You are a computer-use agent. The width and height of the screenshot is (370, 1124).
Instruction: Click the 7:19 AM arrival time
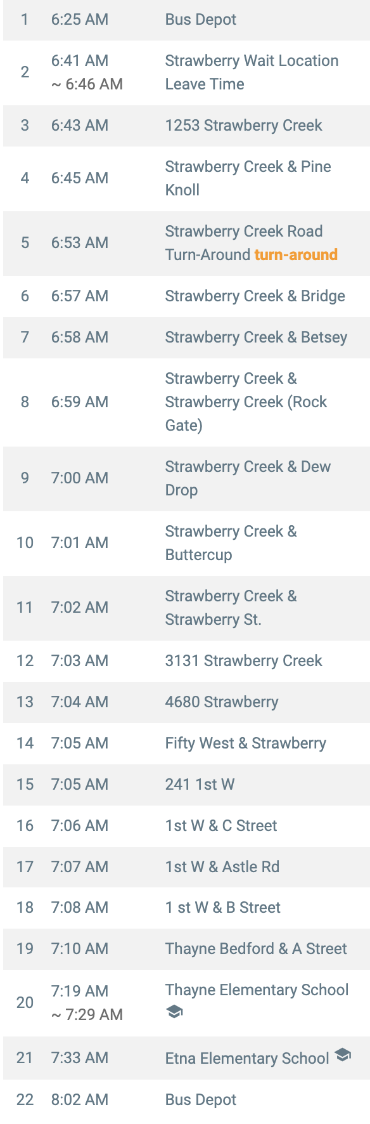(80, 991)
